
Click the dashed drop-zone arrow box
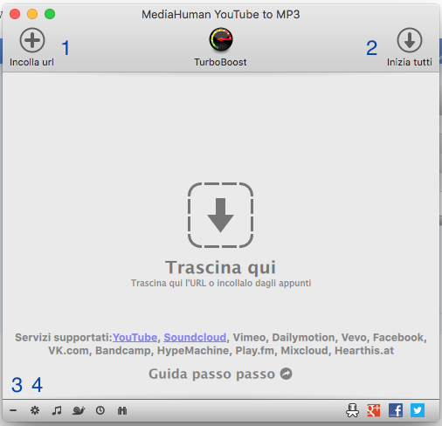click(x=220, y=215)
